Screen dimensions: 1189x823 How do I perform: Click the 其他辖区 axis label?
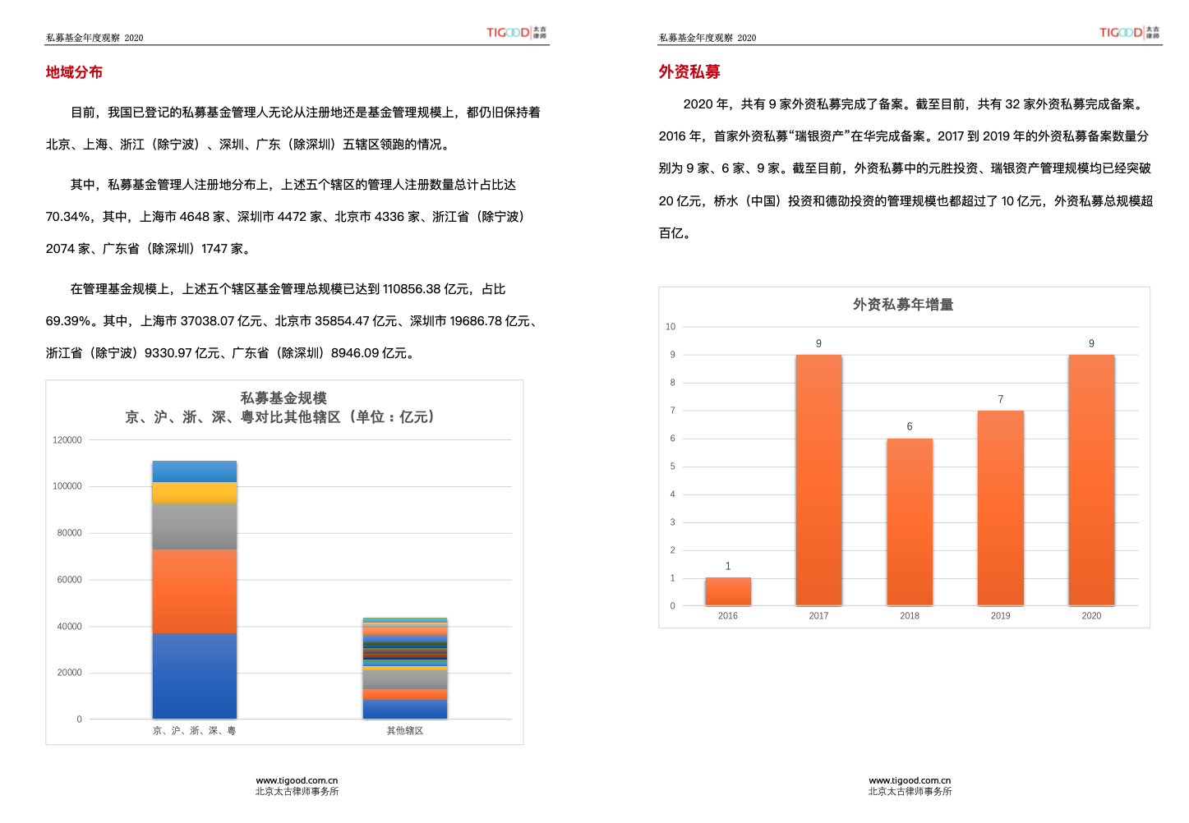pyautogui.click(x=405, y=730)
